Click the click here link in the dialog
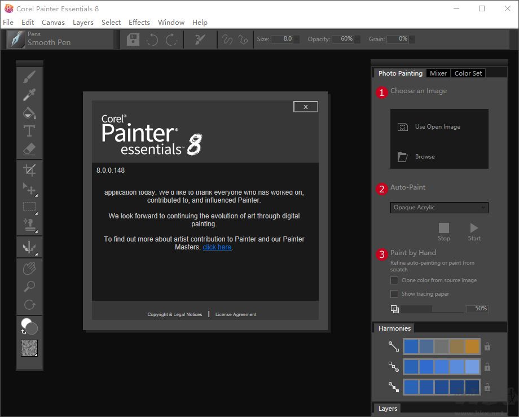Image resolution: width=519 pixels, height=417 pixels. tap(217, 247)
